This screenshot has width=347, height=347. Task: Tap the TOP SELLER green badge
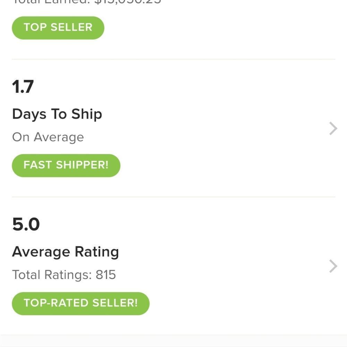pyautogui.click(x=58, y=28)
